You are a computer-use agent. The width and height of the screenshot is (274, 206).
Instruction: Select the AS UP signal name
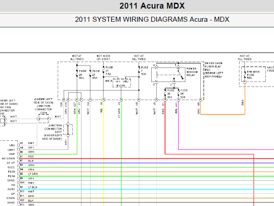pos(11,163)
